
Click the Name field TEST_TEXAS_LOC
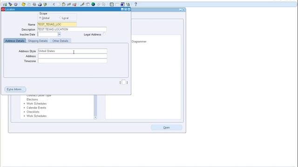click(x=57, y=24)
